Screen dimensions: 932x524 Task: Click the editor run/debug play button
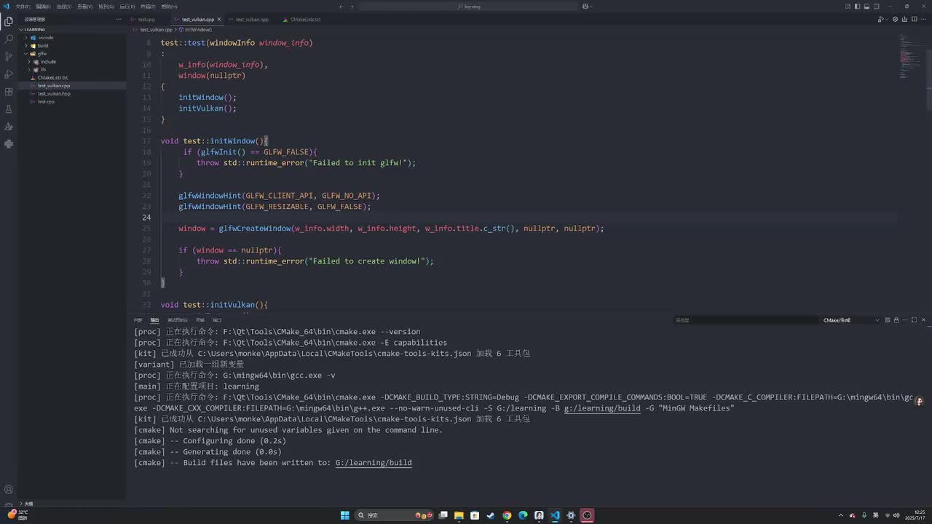tap(880, 20)
